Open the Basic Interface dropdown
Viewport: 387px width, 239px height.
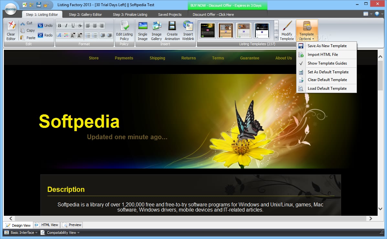21,233
